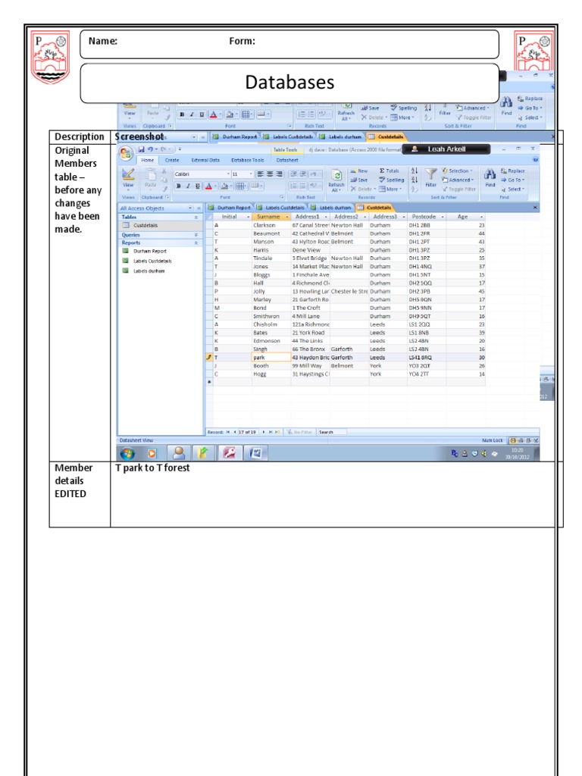
Task: Click the 'park' surname cell
Action: coord(271,358)
